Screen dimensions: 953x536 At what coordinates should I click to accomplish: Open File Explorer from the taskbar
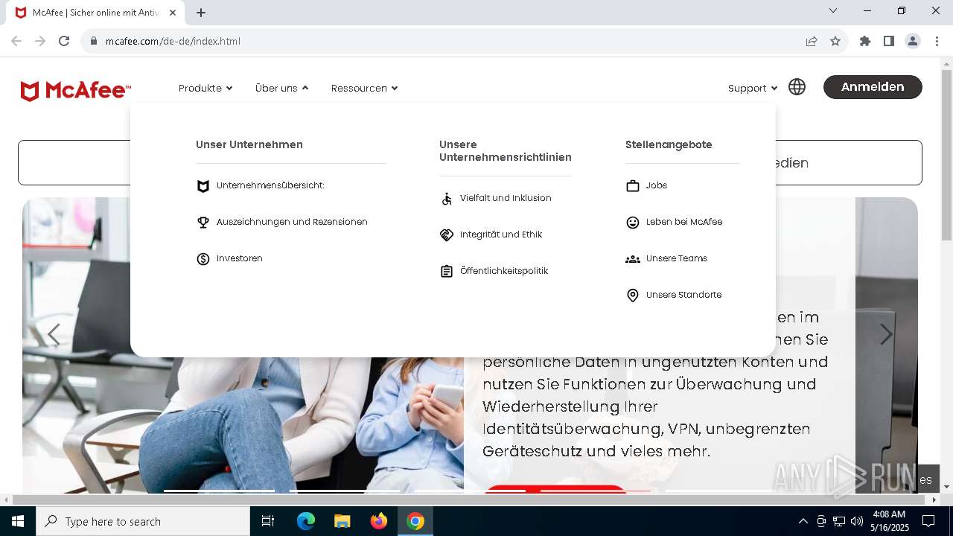coord(342,521)
